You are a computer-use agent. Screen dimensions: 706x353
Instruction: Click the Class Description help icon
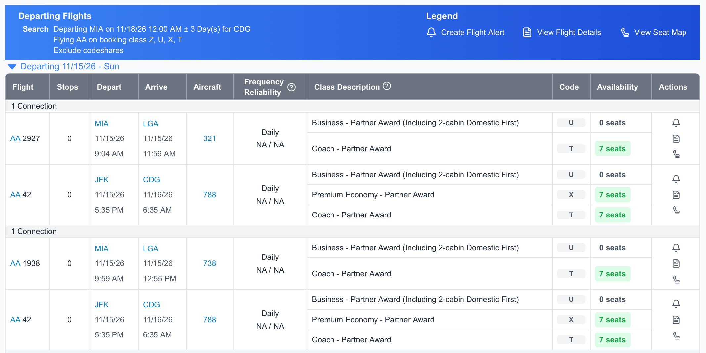(387, 86)
